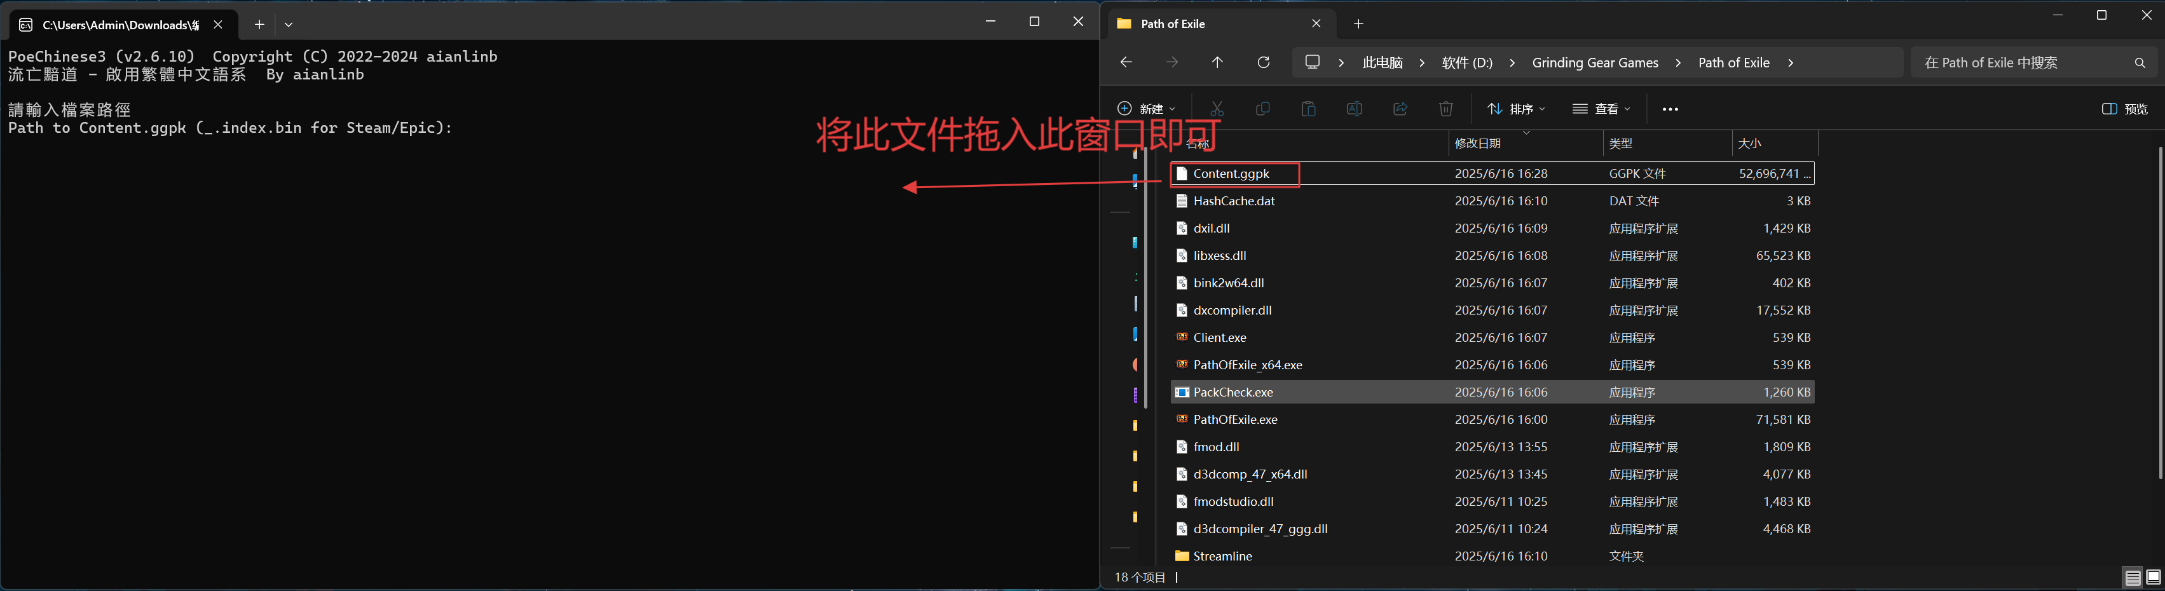Close the Path of Exile Explorer tab
Image resolution: width=2165 pixels, height=591 pixels.
click(1316, 24)
